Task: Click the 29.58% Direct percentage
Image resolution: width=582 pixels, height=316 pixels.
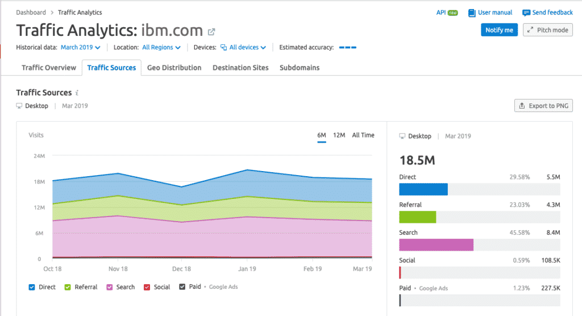Action: [x=519, y=177]
